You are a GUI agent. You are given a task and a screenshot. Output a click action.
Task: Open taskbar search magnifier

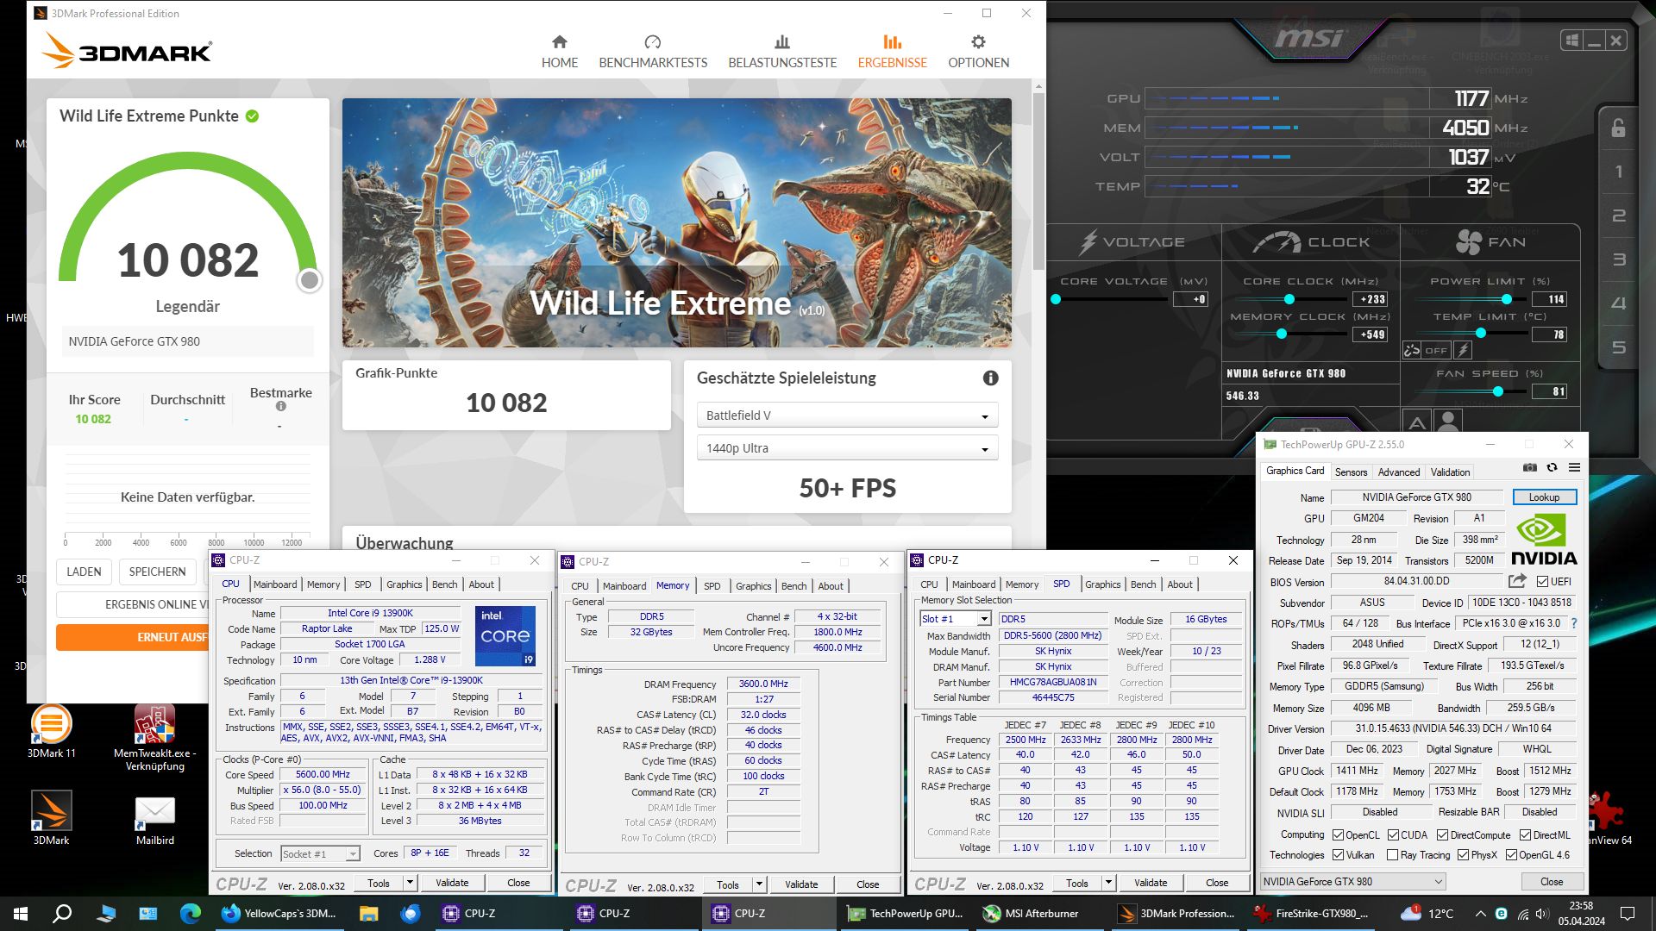tap(62, 913)
